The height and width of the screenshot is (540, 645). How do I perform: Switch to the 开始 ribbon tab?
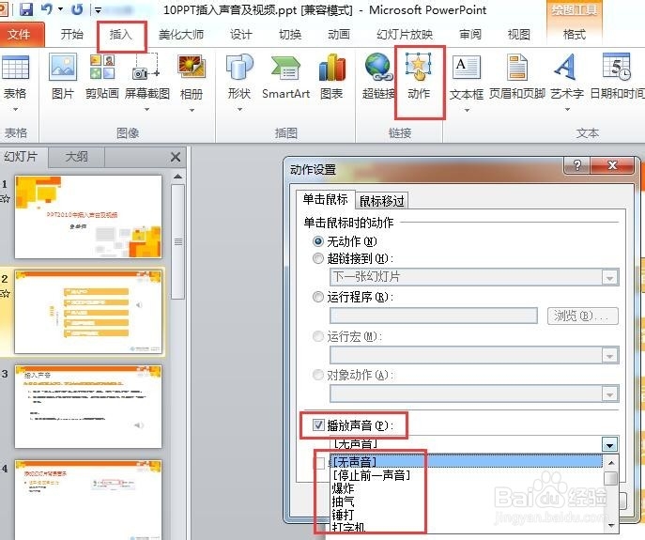pos(71,34)
